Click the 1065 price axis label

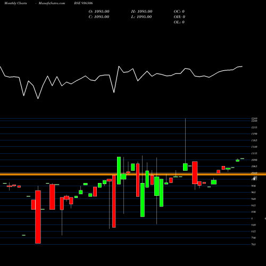(254, 167)
